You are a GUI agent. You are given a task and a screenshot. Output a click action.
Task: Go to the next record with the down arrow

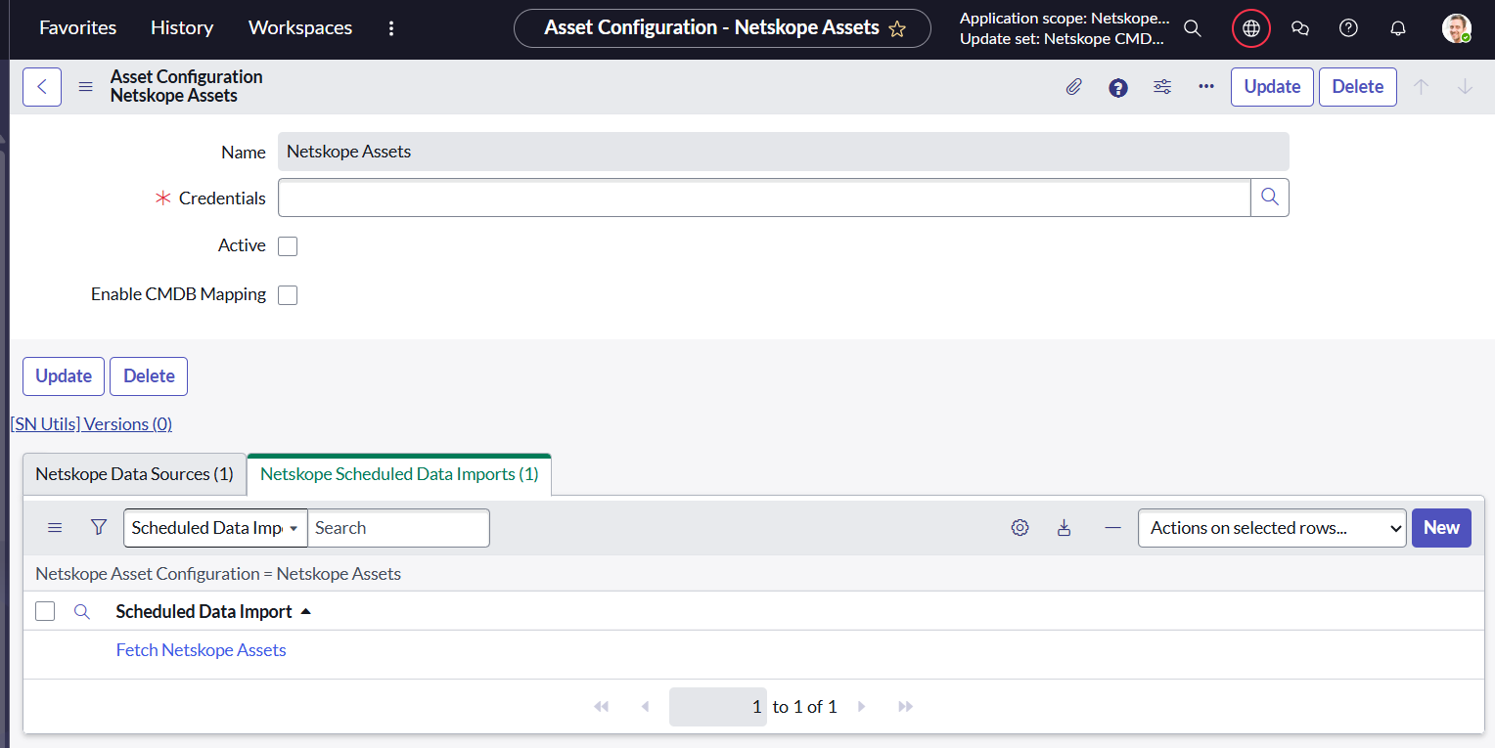coord(1466,87)
